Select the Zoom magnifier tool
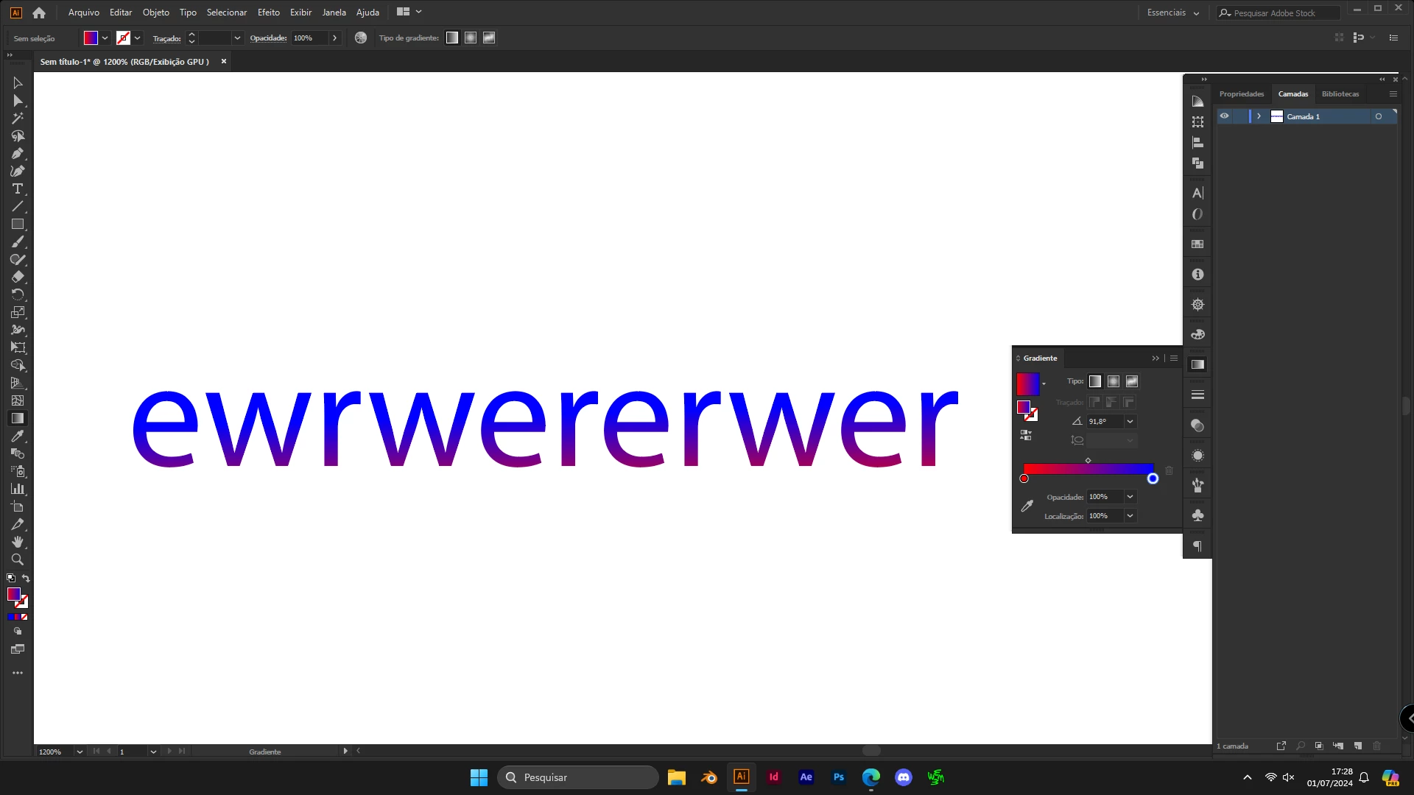Screen dimensions: 1414x795 [18, 559]
